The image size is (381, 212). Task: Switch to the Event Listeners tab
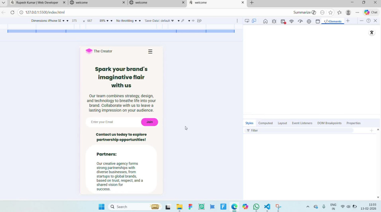[302, 123]
